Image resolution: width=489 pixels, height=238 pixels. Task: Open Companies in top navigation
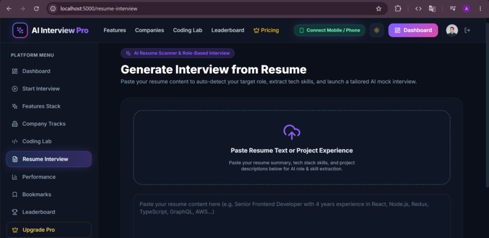(x=149, y=30)
